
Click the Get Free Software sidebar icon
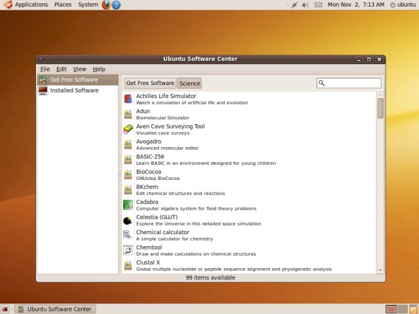coord(43,80)
